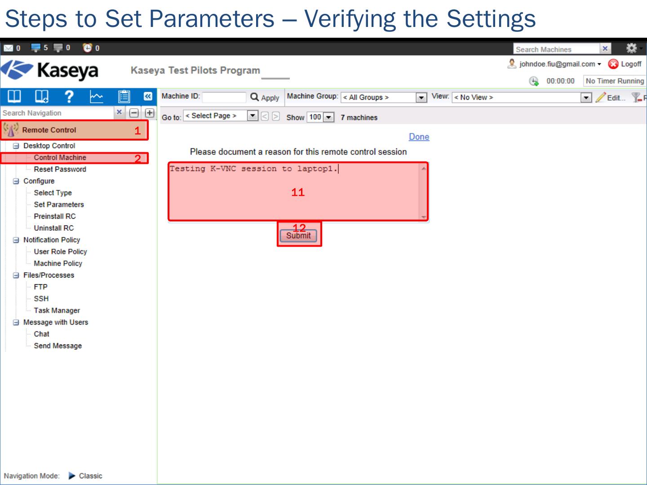Click the Search Machines input field
The image size is (647, 485).
557,49
